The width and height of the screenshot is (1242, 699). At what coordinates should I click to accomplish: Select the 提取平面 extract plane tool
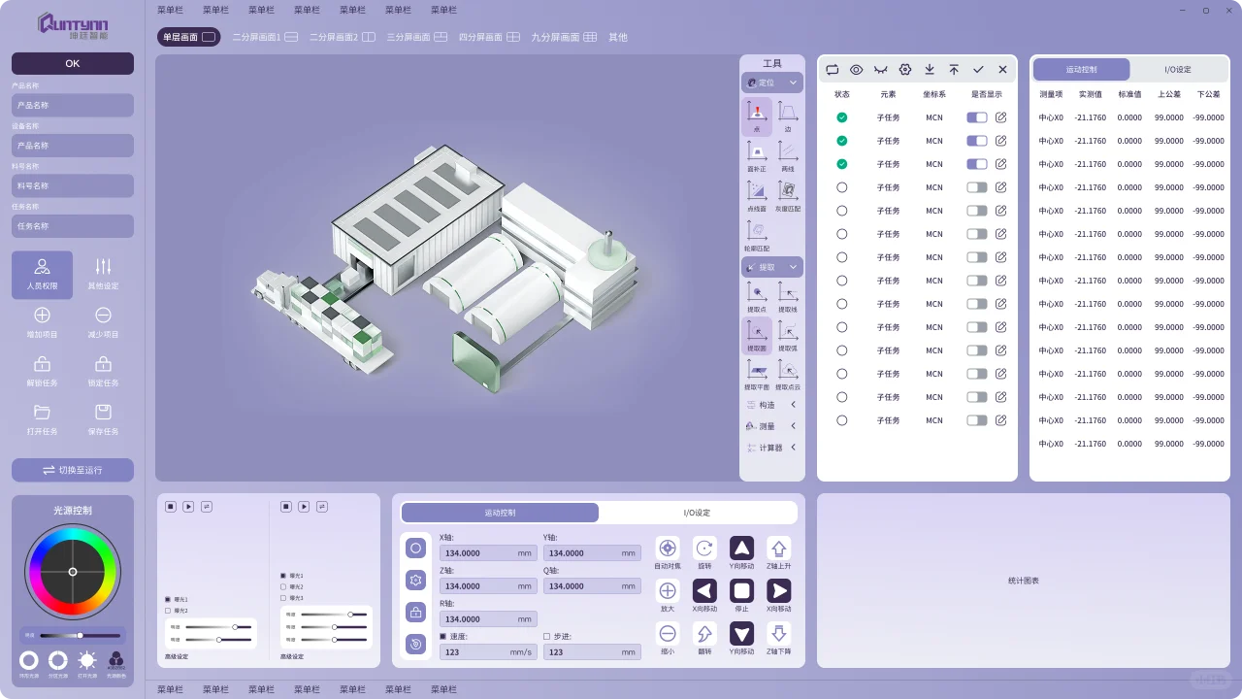(x=757, y=374)
